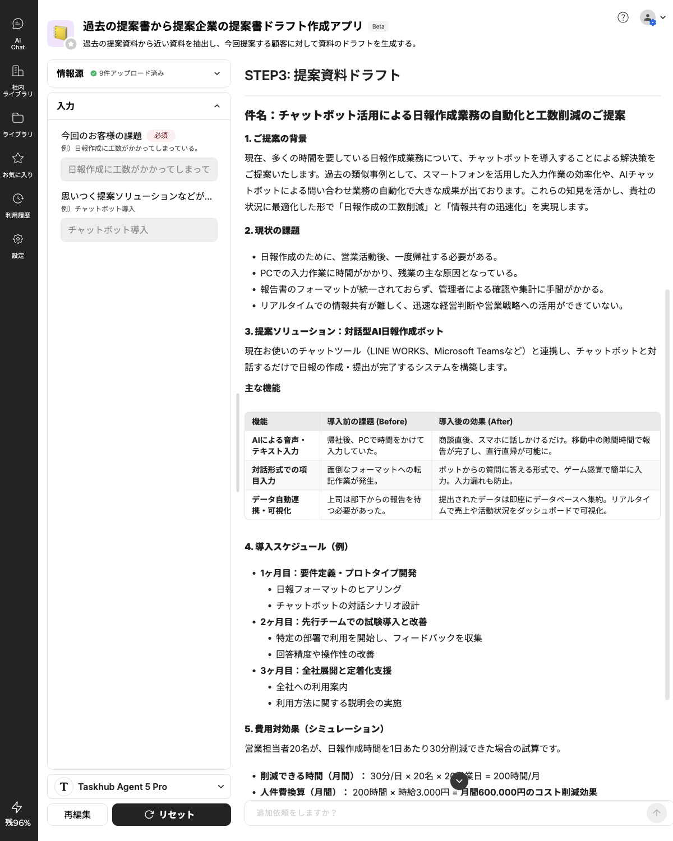Open 利用履歴 history icon

tap(18, 205)
